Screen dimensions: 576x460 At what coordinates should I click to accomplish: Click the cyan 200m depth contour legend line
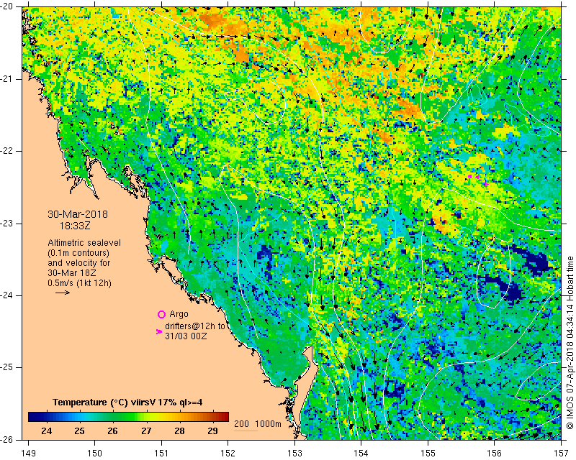point(246,431)
